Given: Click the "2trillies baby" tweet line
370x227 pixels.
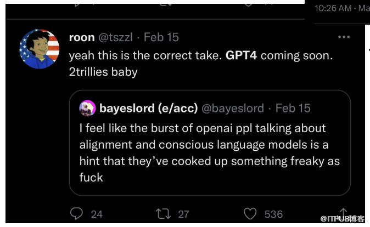Looking at the screenshot, I should coord(103,72).
